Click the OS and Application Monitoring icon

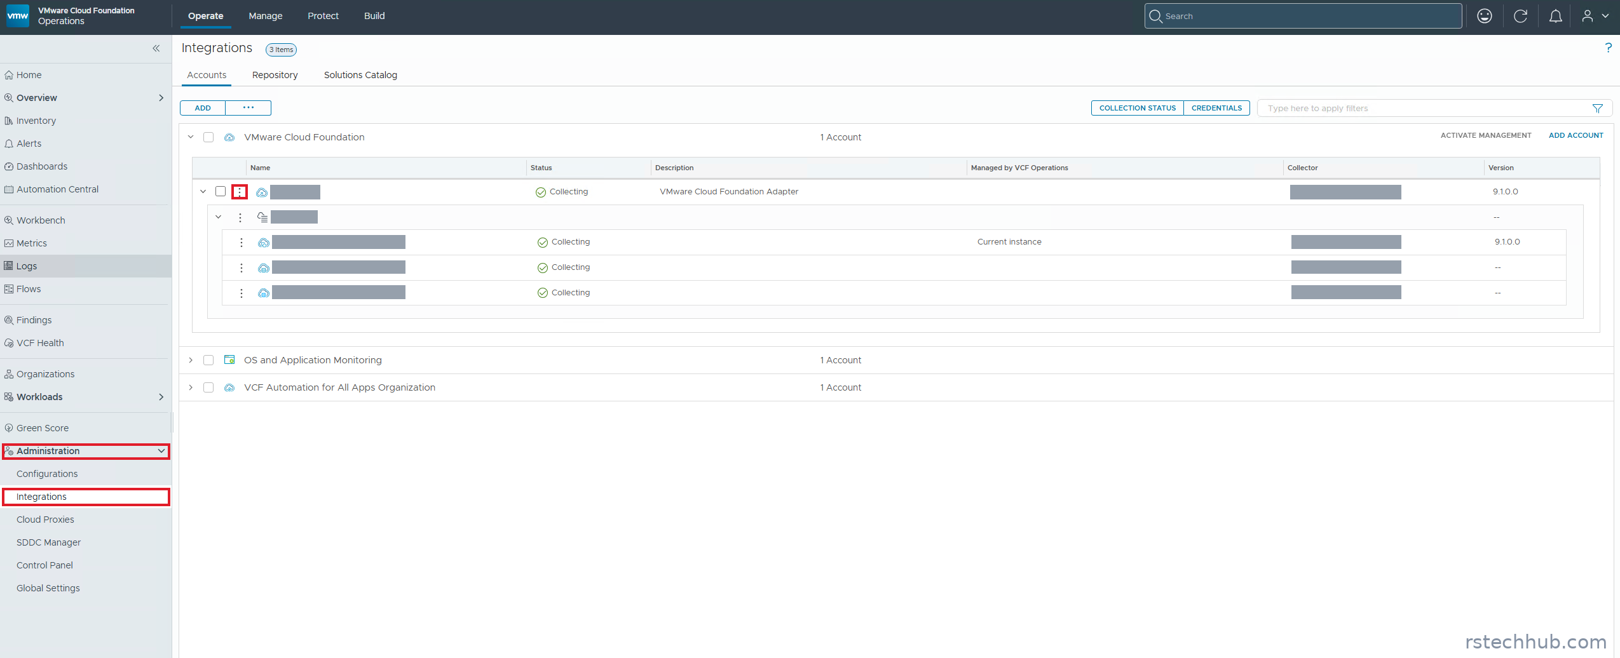tap(229, 360)
